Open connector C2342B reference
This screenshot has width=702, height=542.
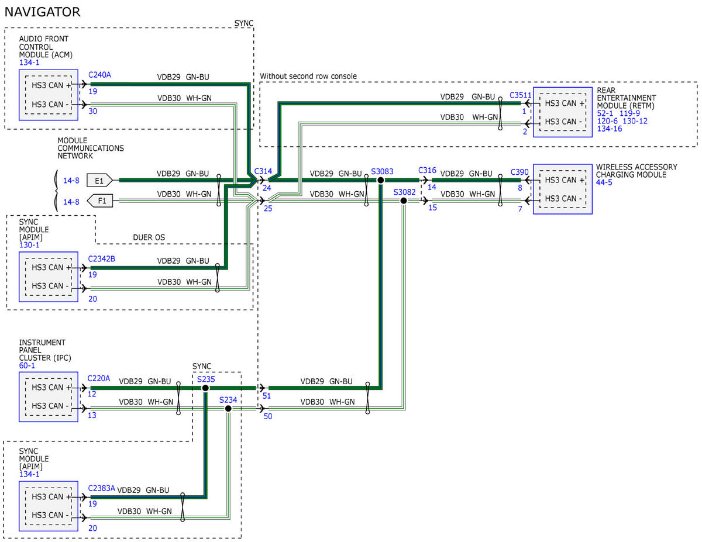102,258
